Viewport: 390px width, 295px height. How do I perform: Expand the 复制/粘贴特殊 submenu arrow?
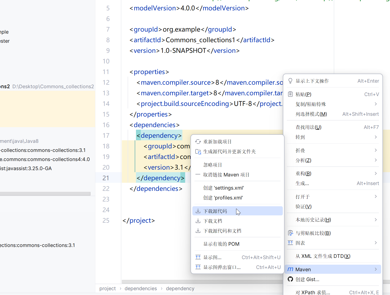click(376, 104)
